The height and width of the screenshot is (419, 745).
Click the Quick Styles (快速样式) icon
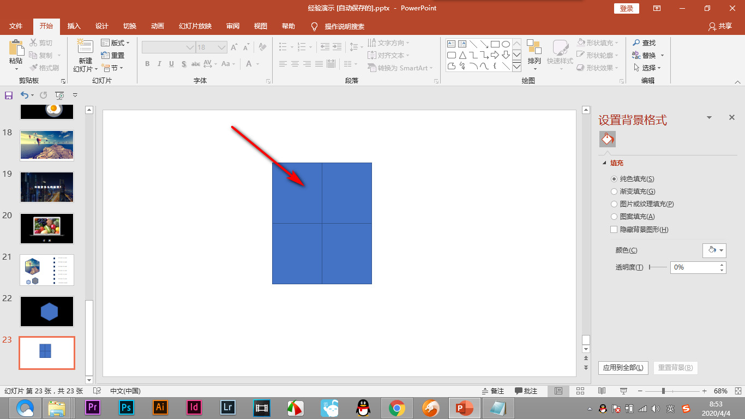(560, 52)
